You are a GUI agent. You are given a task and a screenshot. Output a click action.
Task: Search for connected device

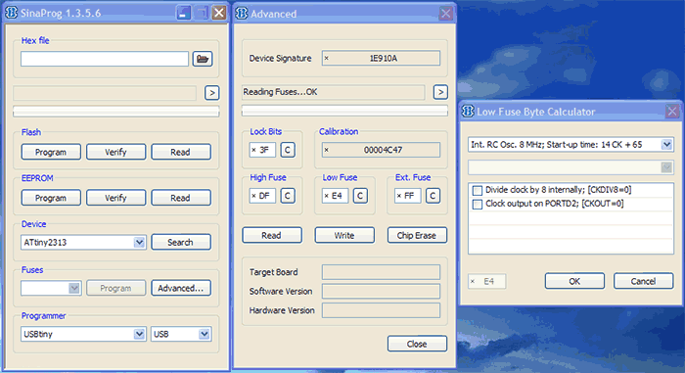pos(181,242)
